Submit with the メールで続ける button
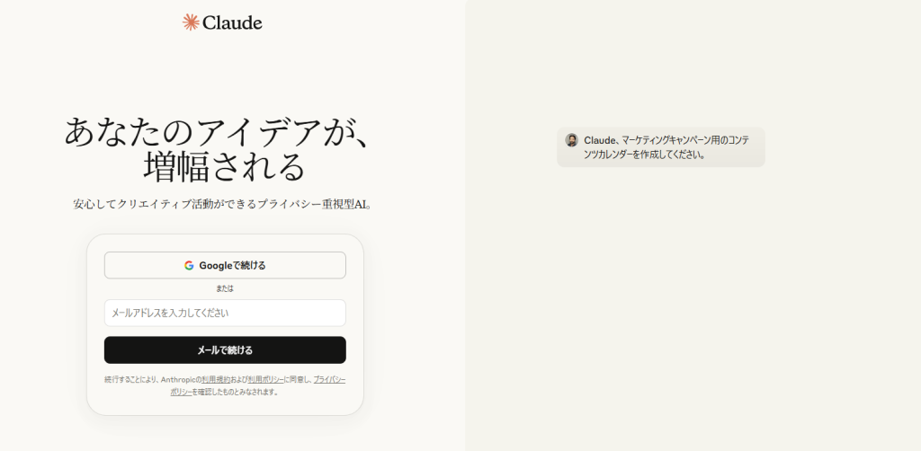This screenshot has height=451, width=921. click(x=225, y=350)
